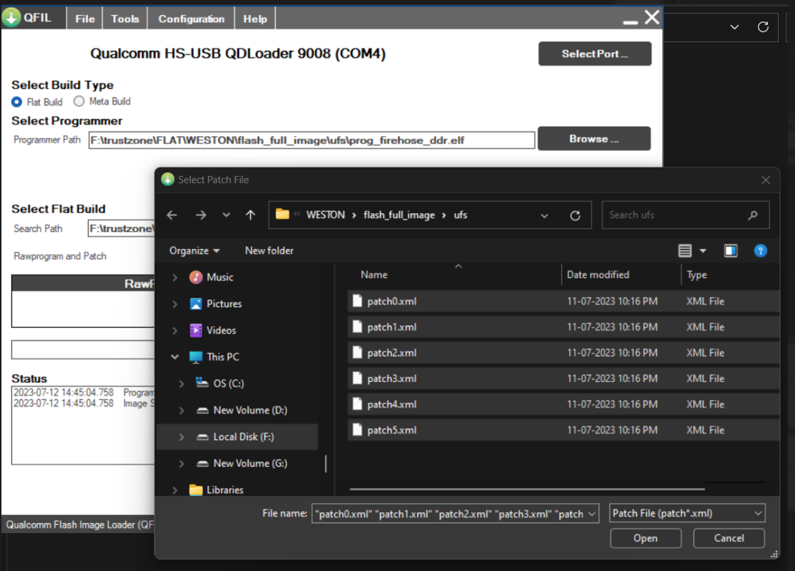Image resolution: width=795 pixels, height=571 pixels.
Task: Expand the Pictures tree node
Action: 175,304
